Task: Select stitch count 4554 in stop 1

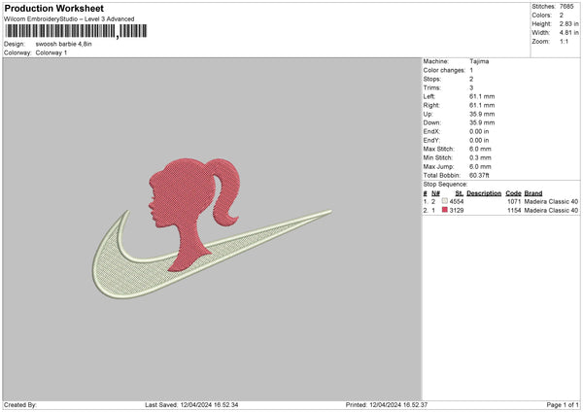Action: coord(457,201)
